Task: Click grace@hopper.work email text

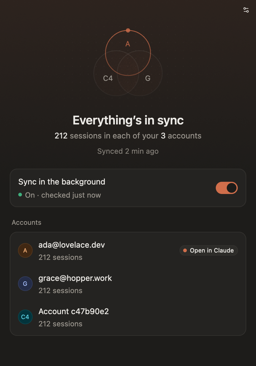Action: tap(75, 278)
